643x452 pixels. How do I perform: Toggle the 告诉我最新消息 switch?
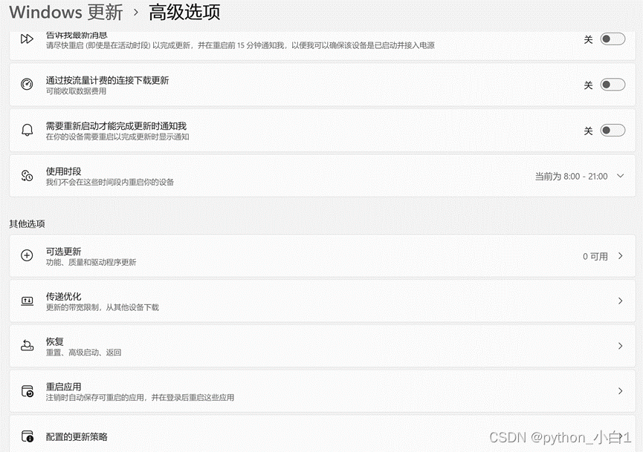613,39
